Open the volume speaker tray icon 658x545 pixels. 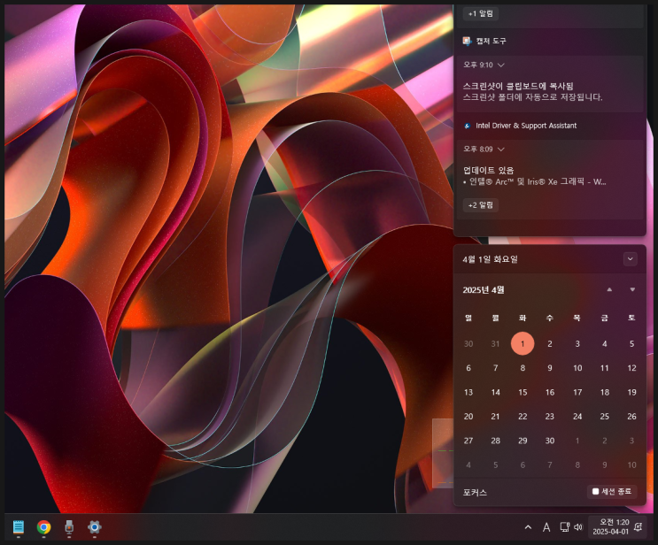click(578, 527)
